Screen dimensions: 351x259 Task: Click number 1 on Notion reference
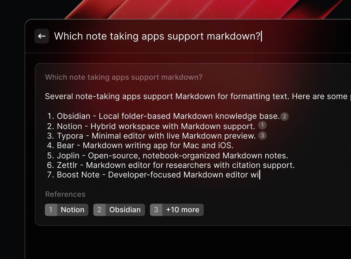tap(51, 210)
